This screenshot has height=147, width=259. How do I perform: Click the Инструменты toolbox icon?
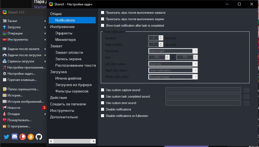(5, 40)
